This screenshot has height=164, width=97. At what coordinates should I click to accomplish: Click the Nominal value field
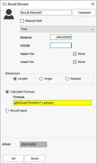61,37
